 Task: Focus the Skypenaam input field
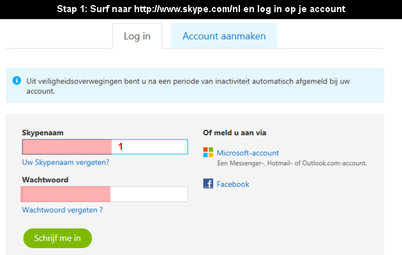click(105, 147)
